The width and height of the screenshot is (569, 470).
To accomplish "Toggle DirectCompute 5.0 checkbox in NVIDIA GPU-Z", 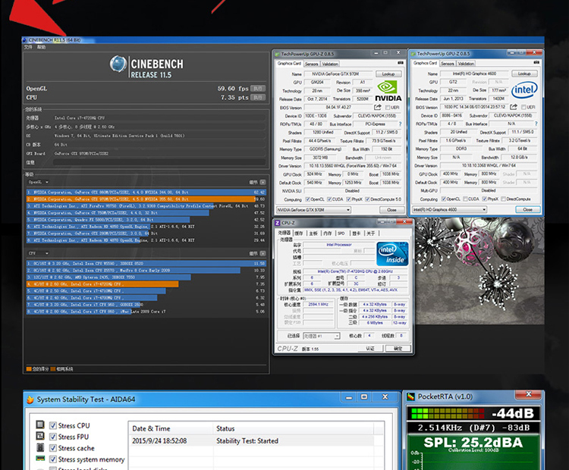I will (x=367, y=199).
